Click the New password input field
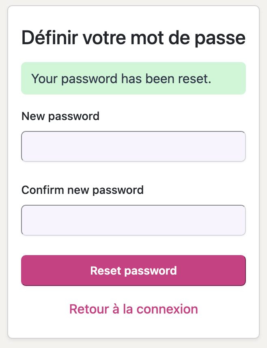The height and width of the screenshot is (348, 267). (133, 146)
